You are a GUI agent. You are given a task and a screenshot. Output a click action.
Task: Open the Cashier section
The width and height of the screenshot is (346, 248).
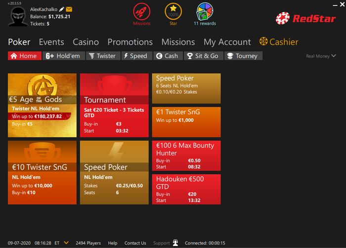click(279, 42)
